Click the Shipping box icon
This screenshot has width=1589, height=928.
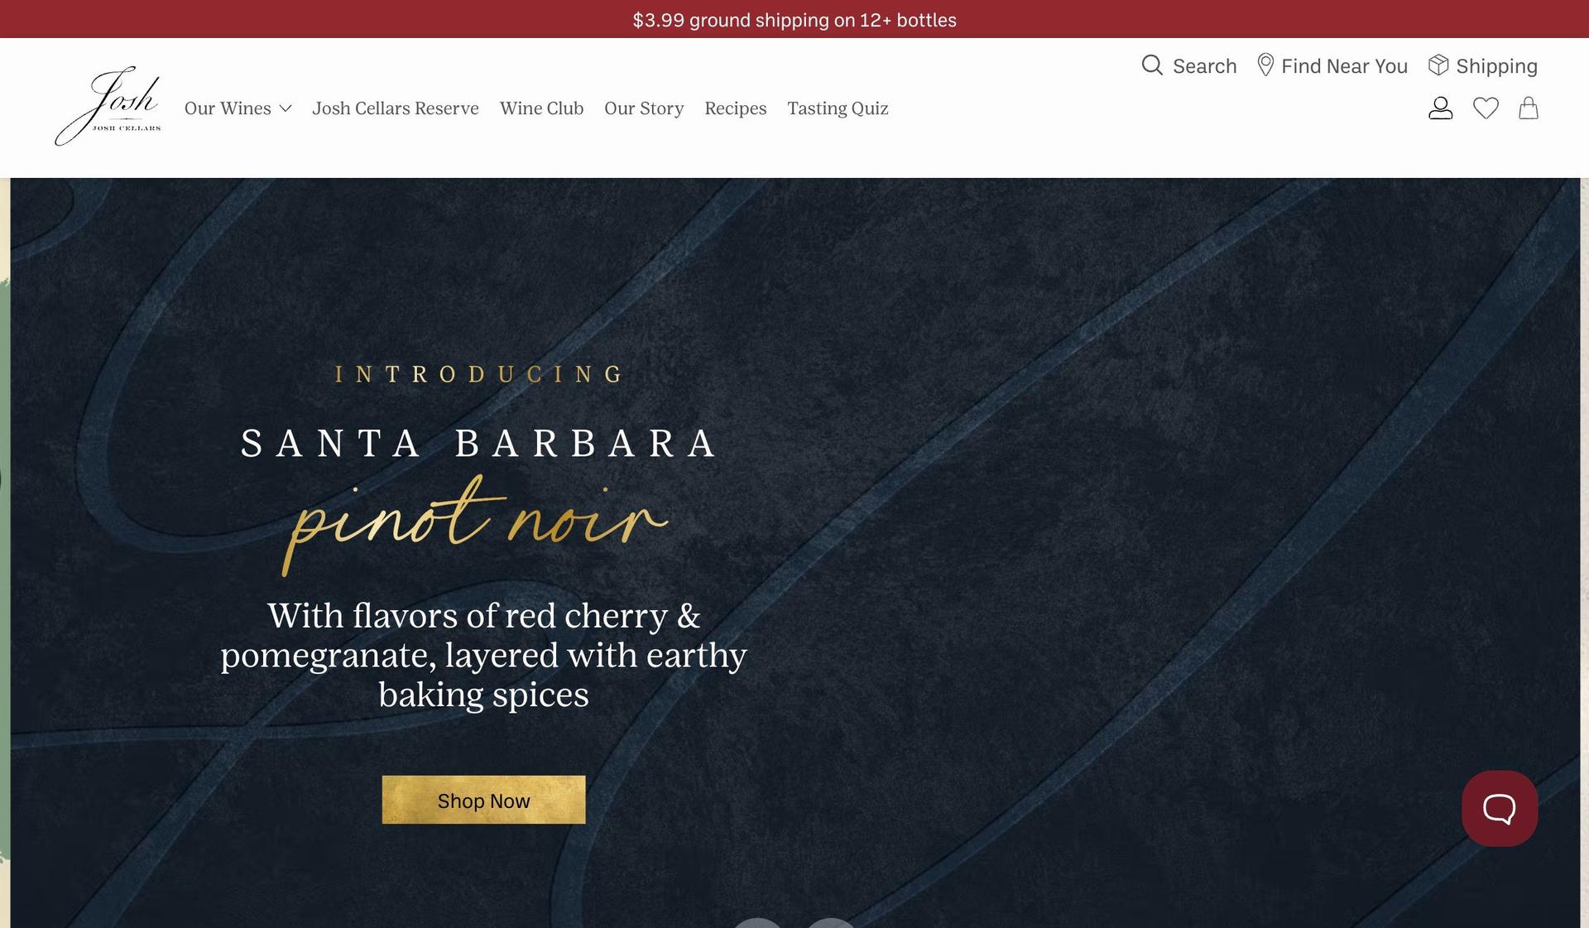tap(1438, 65)
